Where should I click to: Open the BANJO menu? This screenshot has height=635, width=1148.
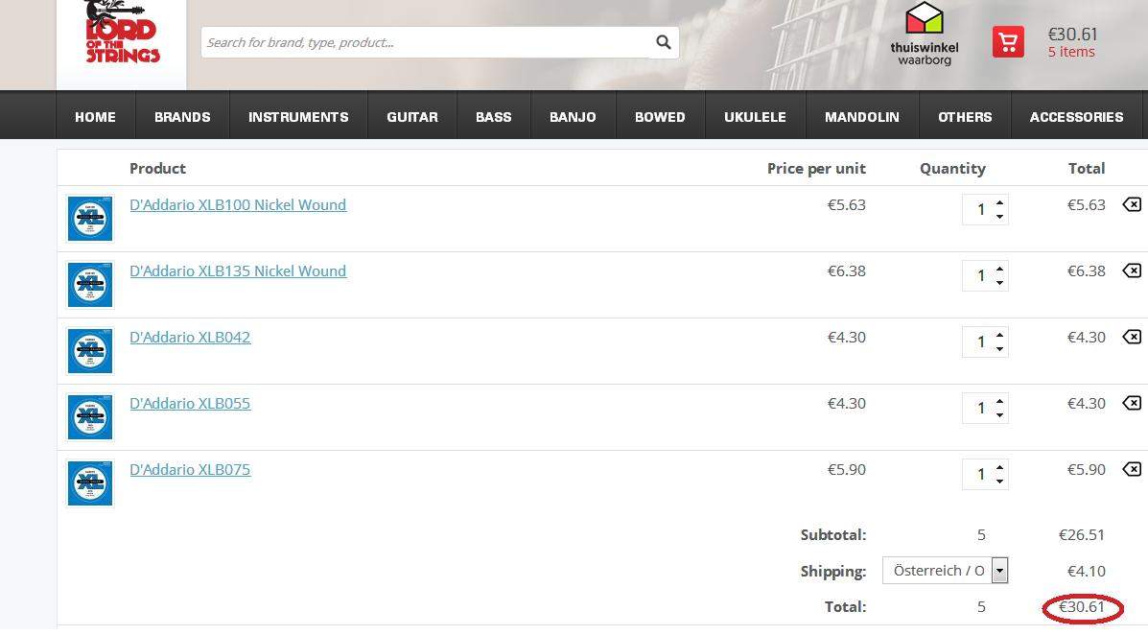tap(573, 116)
